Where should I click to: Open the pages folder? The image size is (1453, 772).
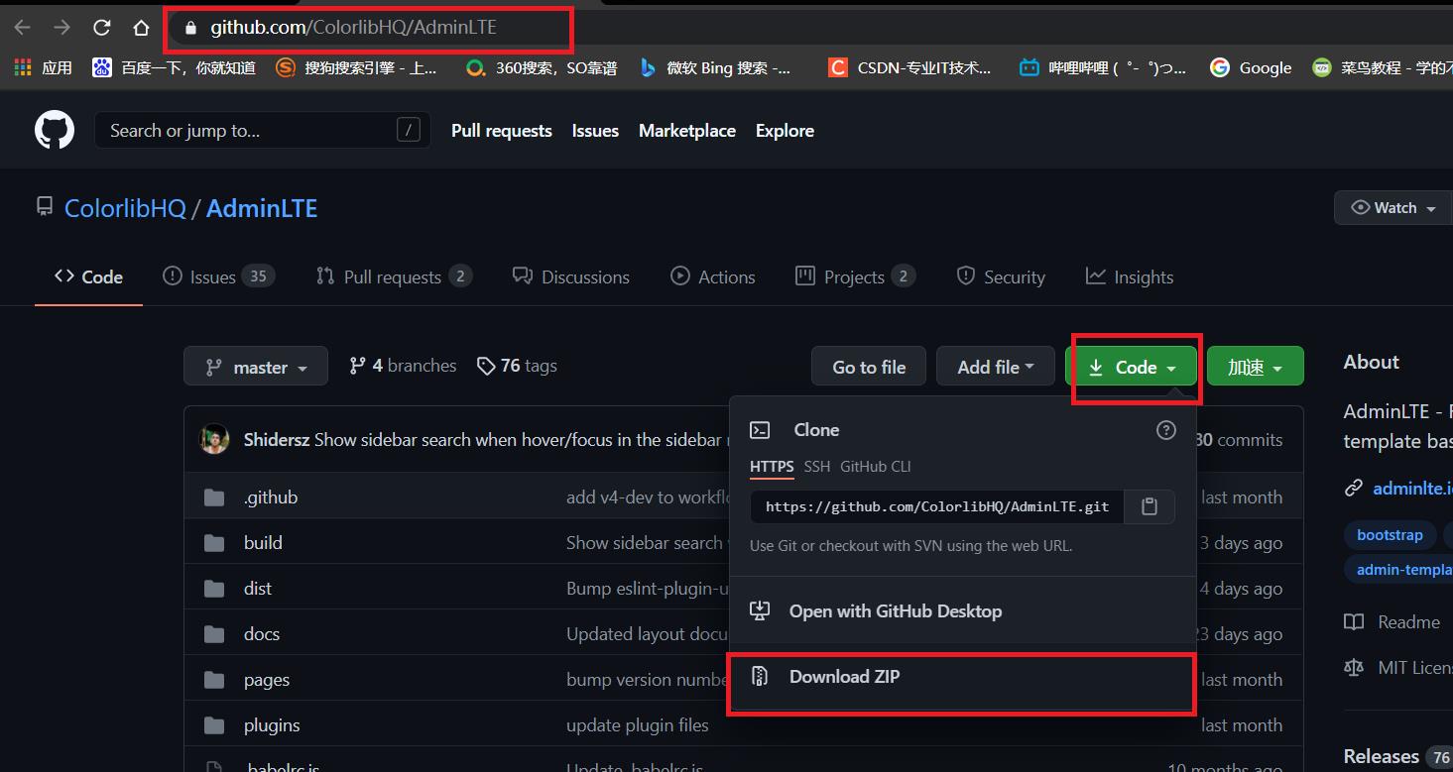coord(267,680)
